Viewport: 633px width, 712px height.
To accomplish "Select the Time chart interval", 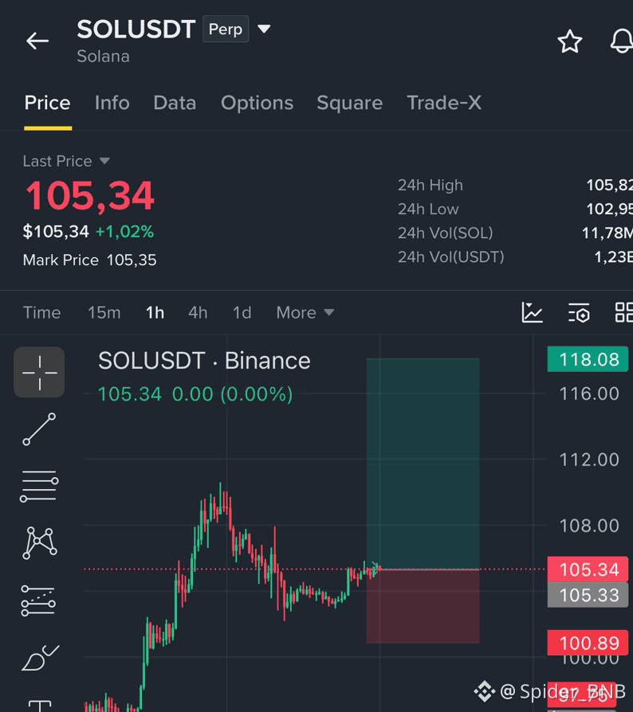I will [x=41, y=313].
